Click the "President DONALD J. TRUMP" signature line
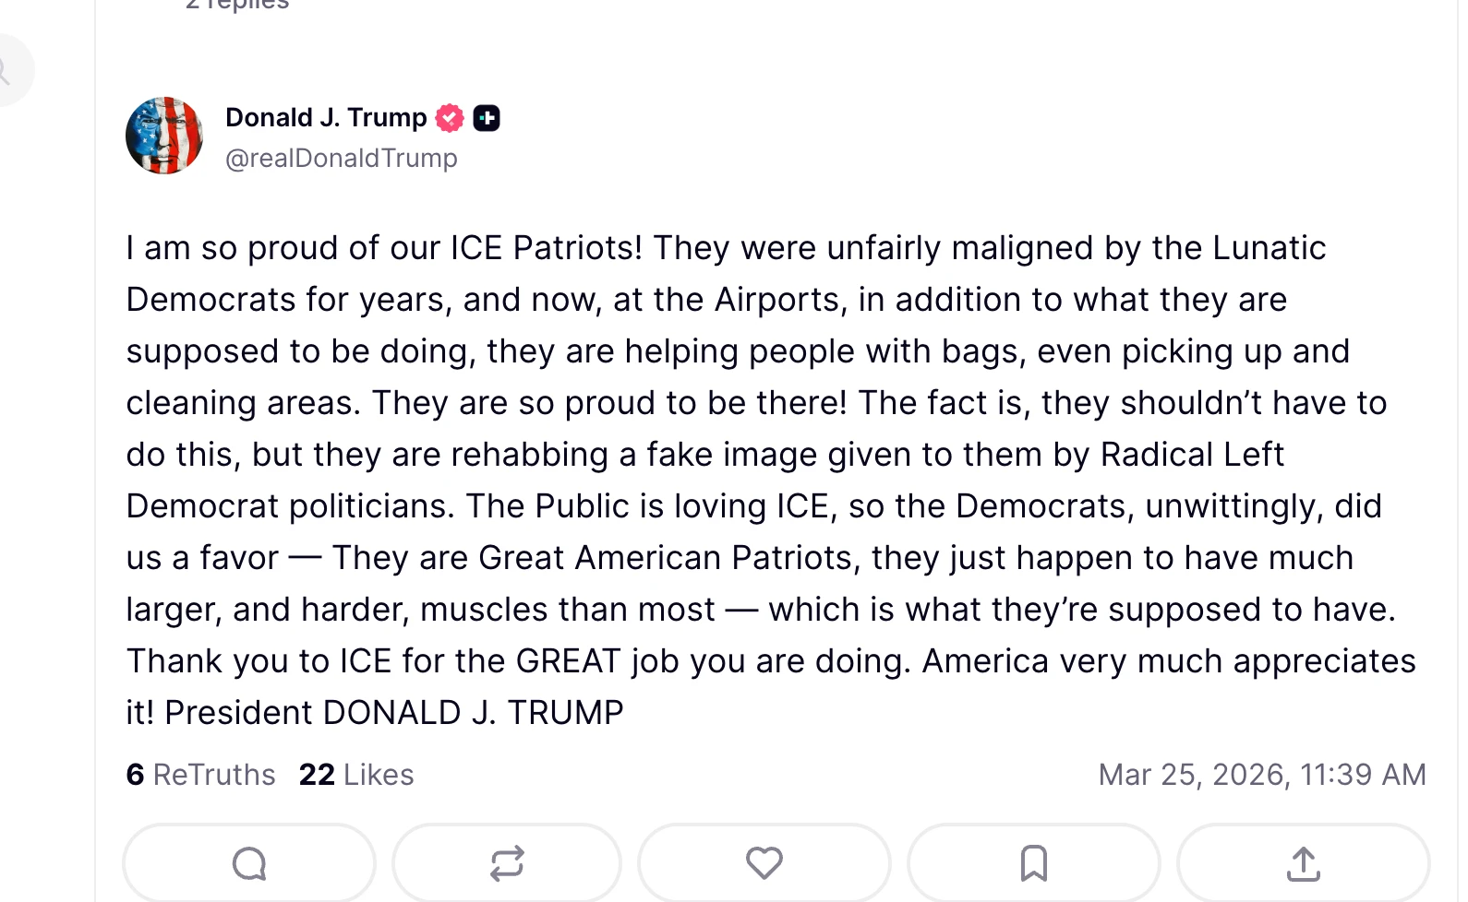 (394, 713)
